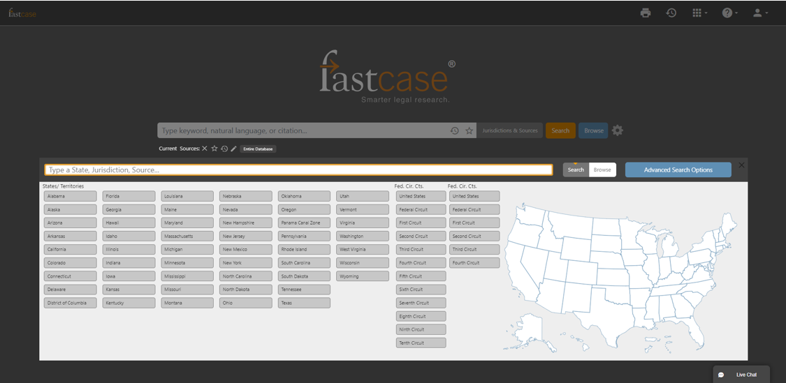Open the settings gear next to Browse

(618, 130)
